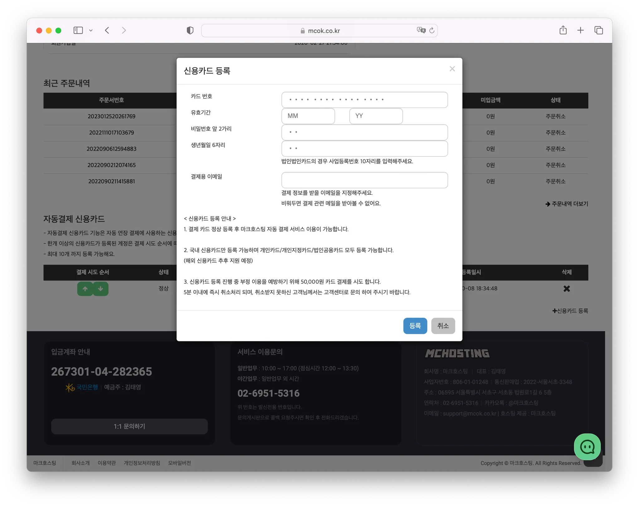This screenshot has width=639, height=507.
Task: Go back with the browser back arrow
Action: tap(107, 30)
